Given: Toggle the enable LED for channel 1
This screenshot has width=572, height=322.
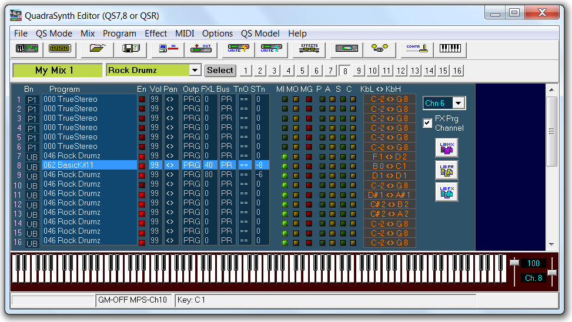Looking at the screenshot, I should pyautogui.click(x=142, y=99).
